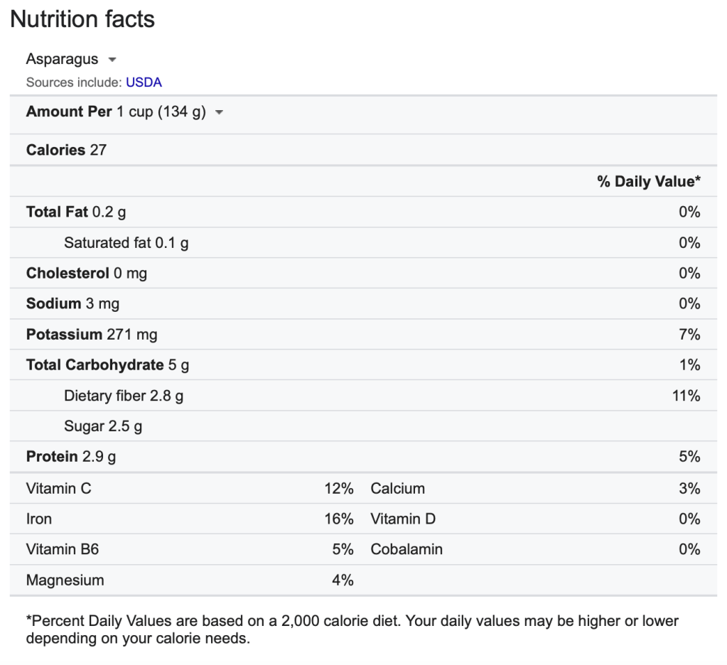Viewport: 727px width, 665px height.
Task: Click the Cholesterol 0 mg row label
Action: pos(86,274)
